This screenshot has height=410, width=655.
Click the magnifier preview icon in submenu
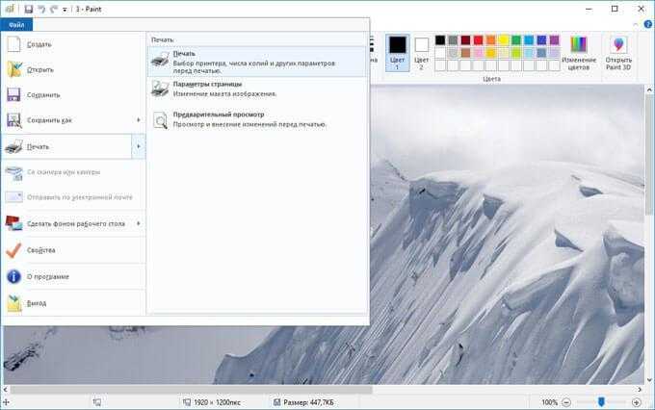[x=161, y=120]
